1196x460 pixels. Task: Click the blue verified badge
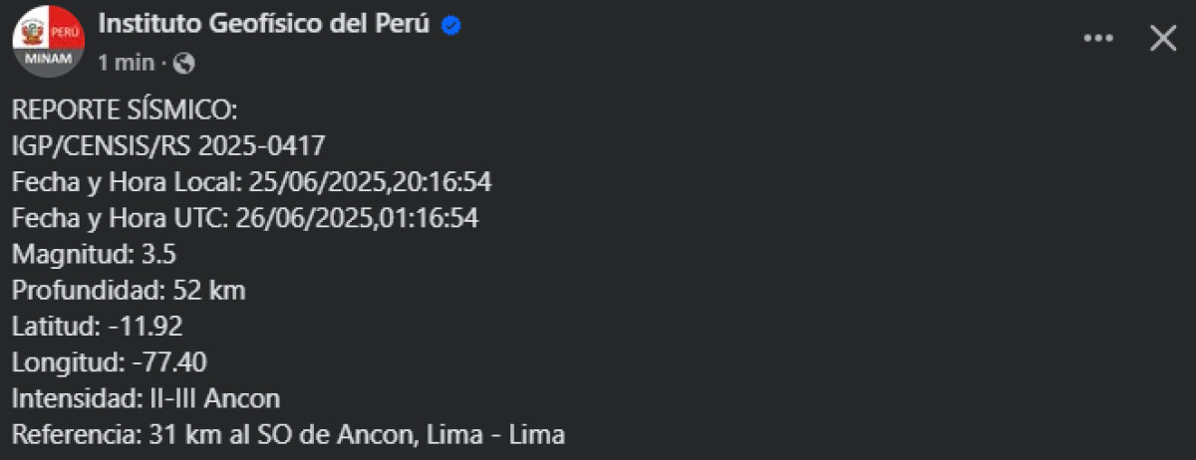pos(450,26)
